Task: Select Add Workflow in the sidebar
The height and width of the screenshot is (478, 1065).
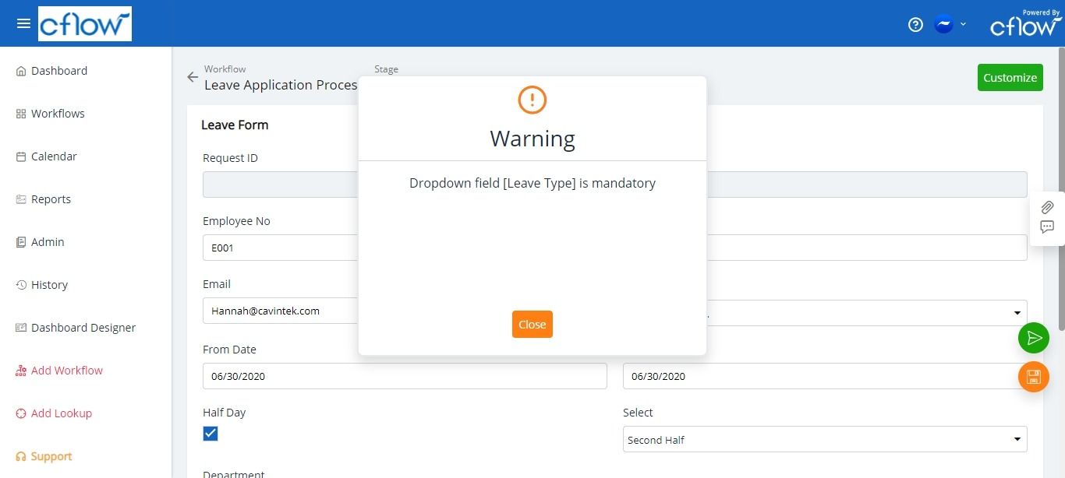Action: click(67, 370)
